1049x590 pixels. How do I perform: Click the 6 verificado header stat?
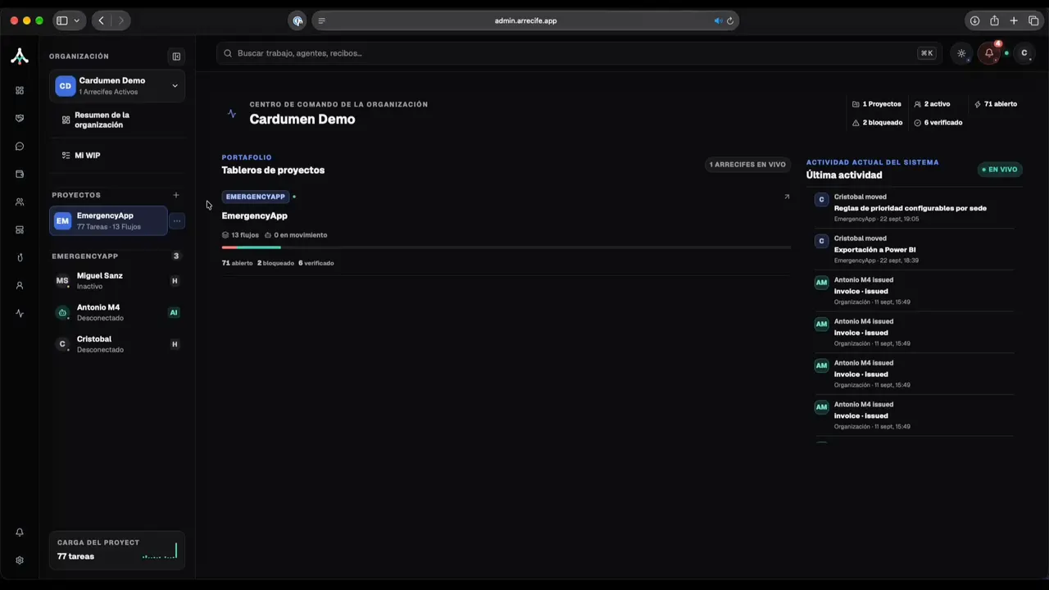[x=938, y=123]
